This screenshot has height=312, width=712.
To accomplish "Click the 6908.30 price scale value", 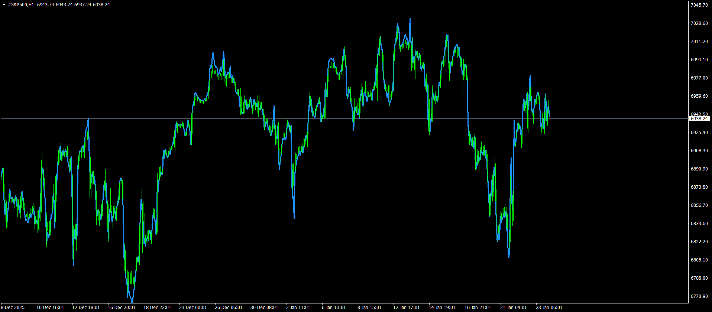I will pos(699,151).
